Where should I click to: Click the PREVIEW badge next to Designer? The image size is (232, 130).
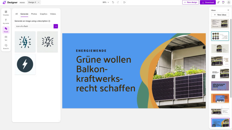coord(22,3)
